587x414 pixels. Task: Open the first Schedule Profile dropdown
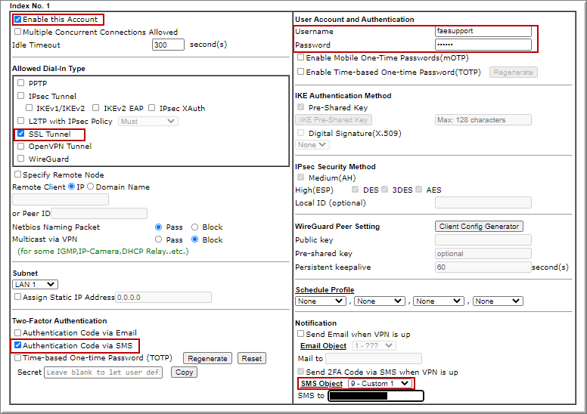click(321, 301)
